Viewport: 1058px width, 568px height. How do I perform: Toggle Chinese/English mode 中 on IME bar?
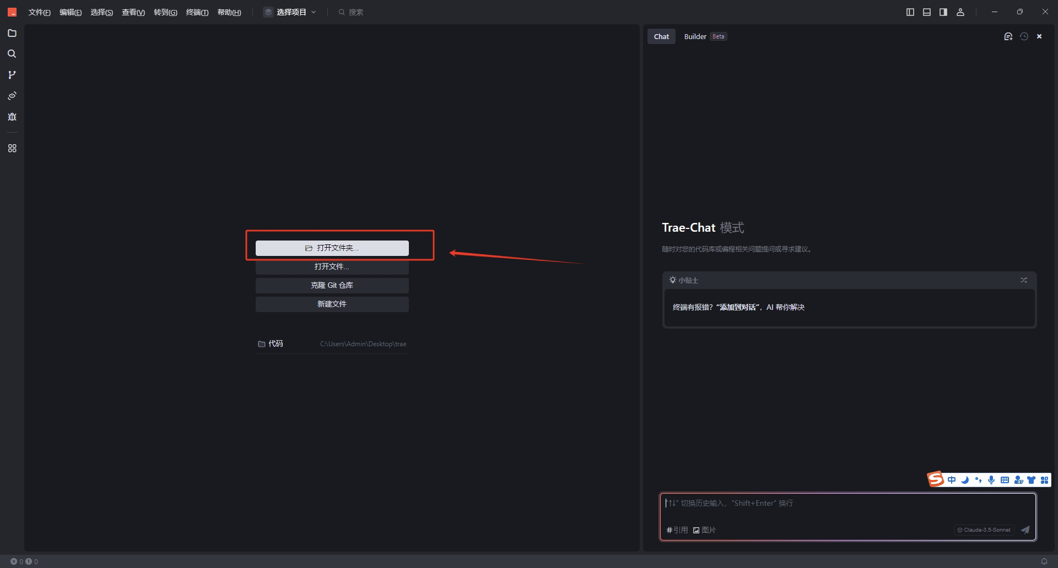(x=952, y=480)
